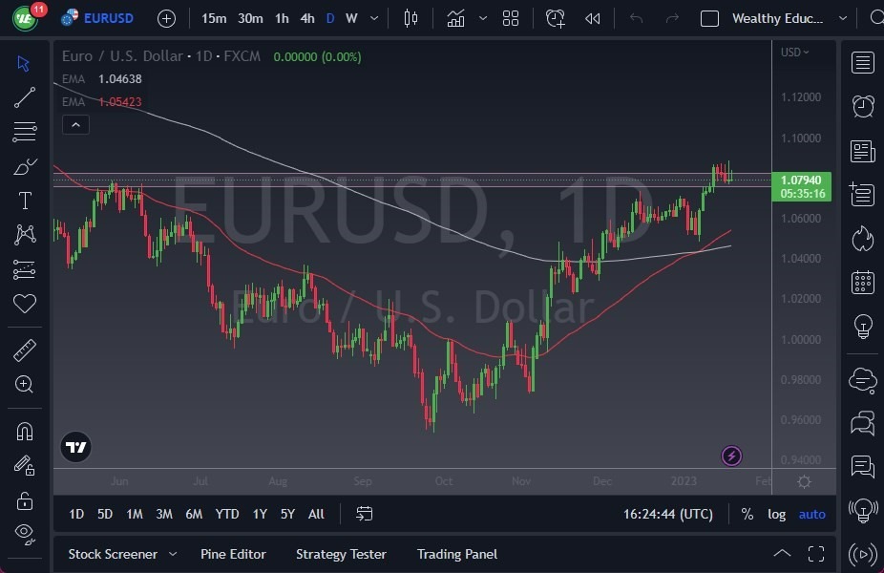
Task: Open the Stock Screener dropdown chevron
Action: pos(172,554)
